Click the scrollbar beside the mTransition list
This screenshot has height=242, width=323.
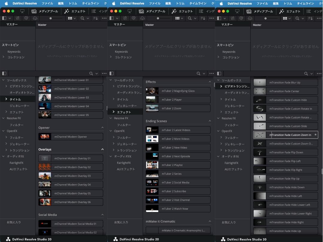coord(322,171)
